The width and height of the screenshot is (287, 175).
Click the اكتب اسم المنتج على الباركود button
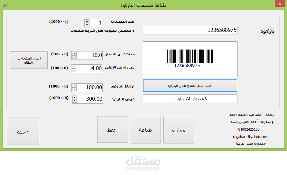(x=190, y=86)
